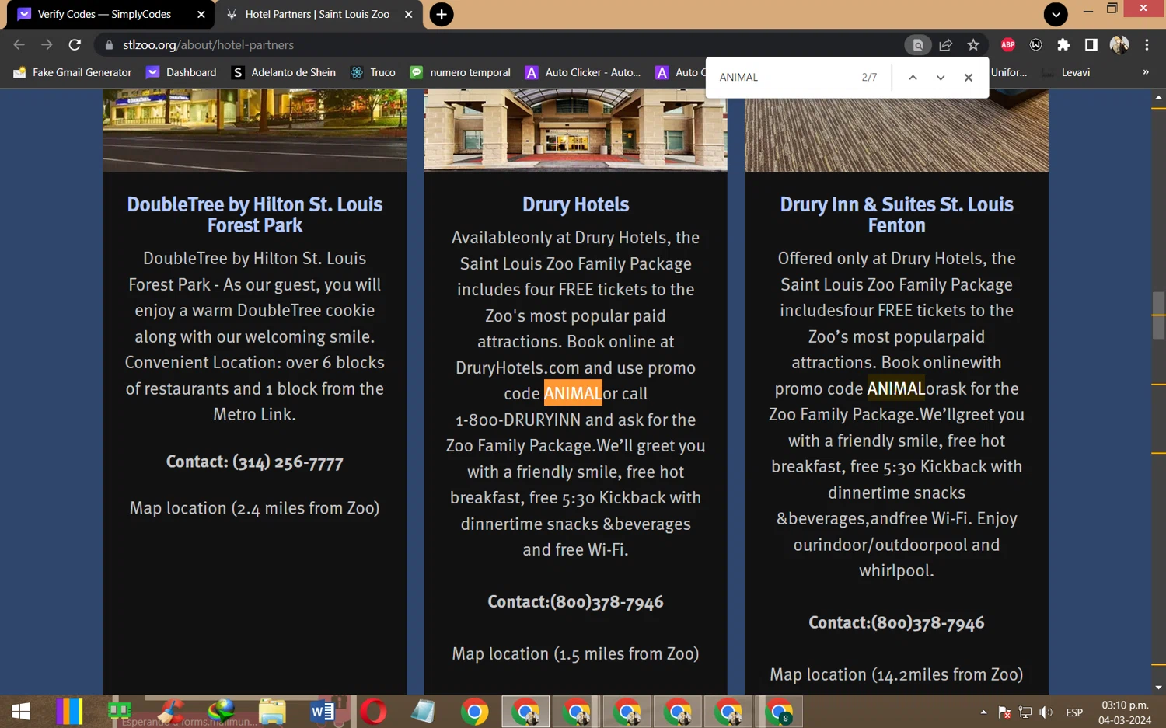Open the Dashboard bookmark
This screenshot has height=728, width=1166.
182,72
